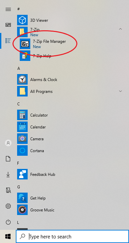The width and height of the screenshot is (129, 243).
Task: Select the '7-Zip File Manager' entry text
Action: (x=49, y=41)
